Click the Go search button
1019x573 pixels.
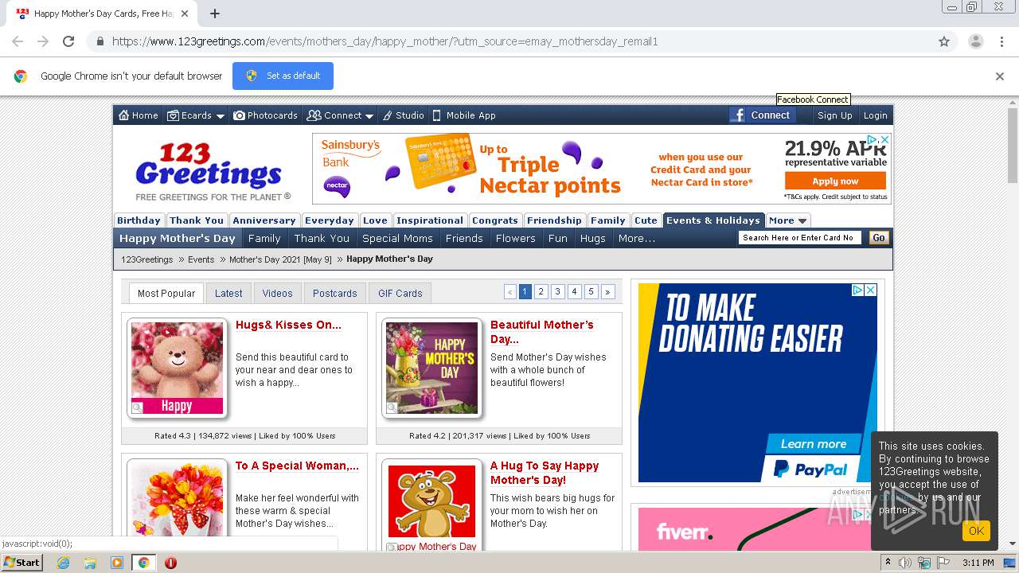pyautogui.click(x=878, y=237)
